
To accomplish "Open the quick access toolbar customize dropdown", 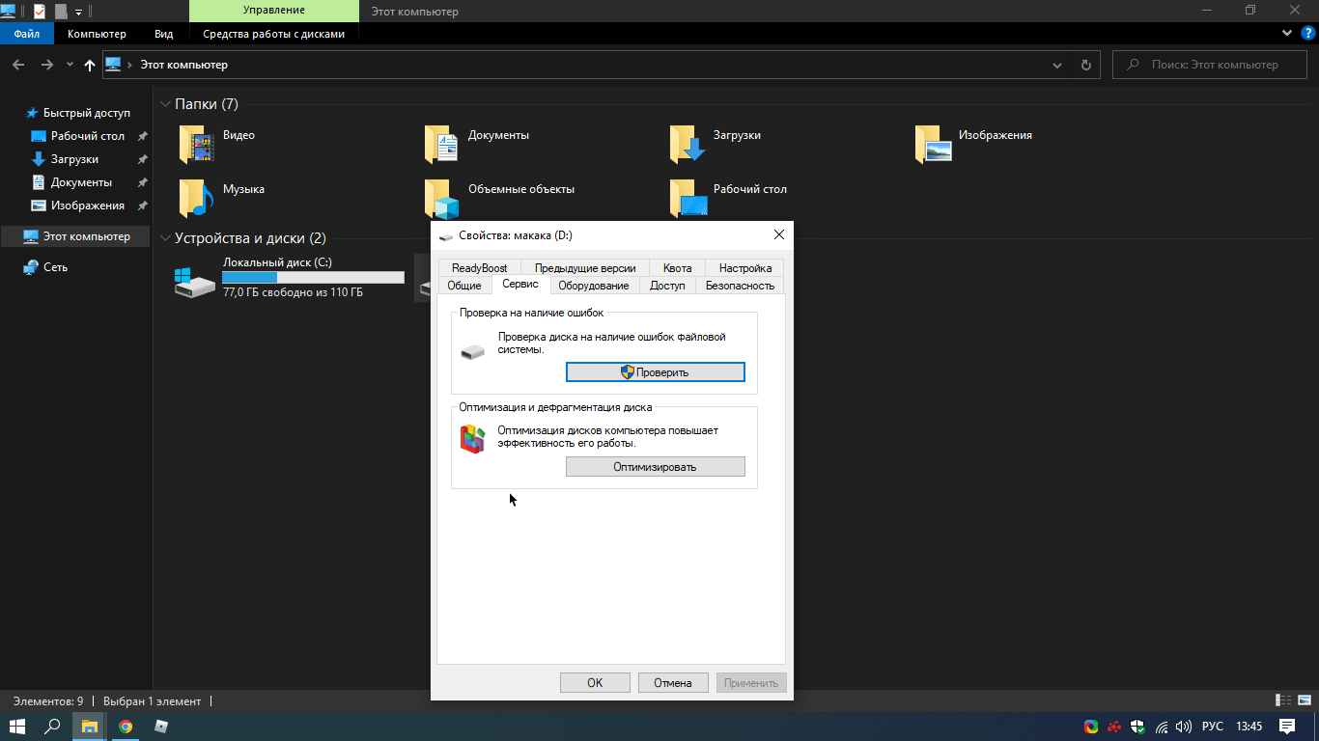I will click(x=78, y=12).
